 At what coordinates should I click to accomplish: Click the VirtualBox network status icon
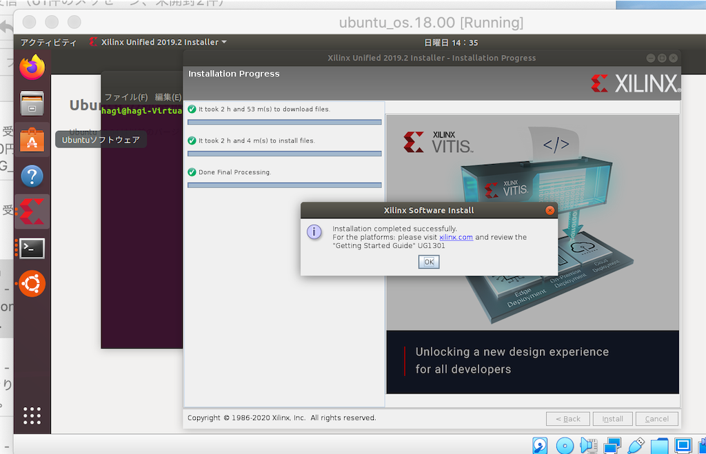pyautogui.click(x=612, y=446)
